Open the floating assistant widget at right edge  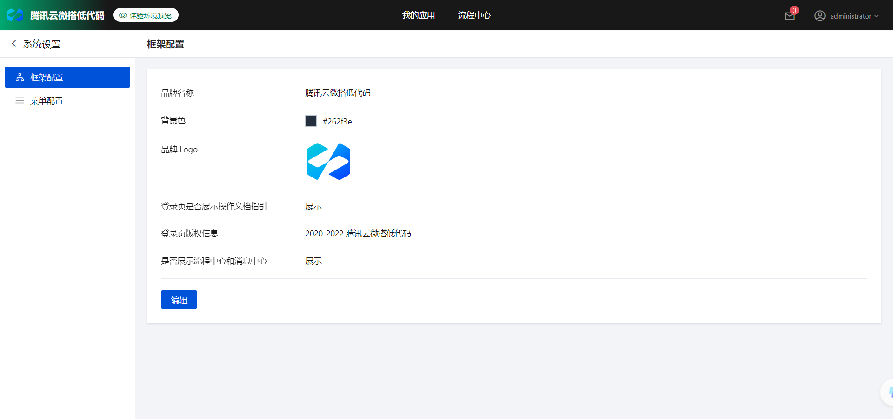point(887,393)
